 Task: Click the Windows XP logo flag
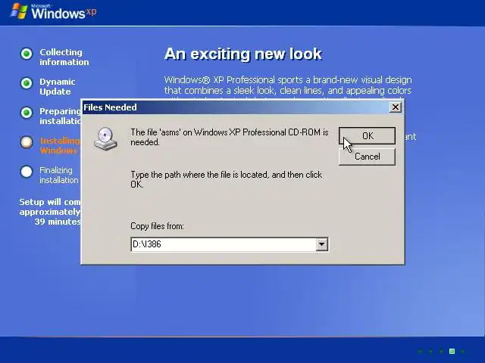[18, 11]
